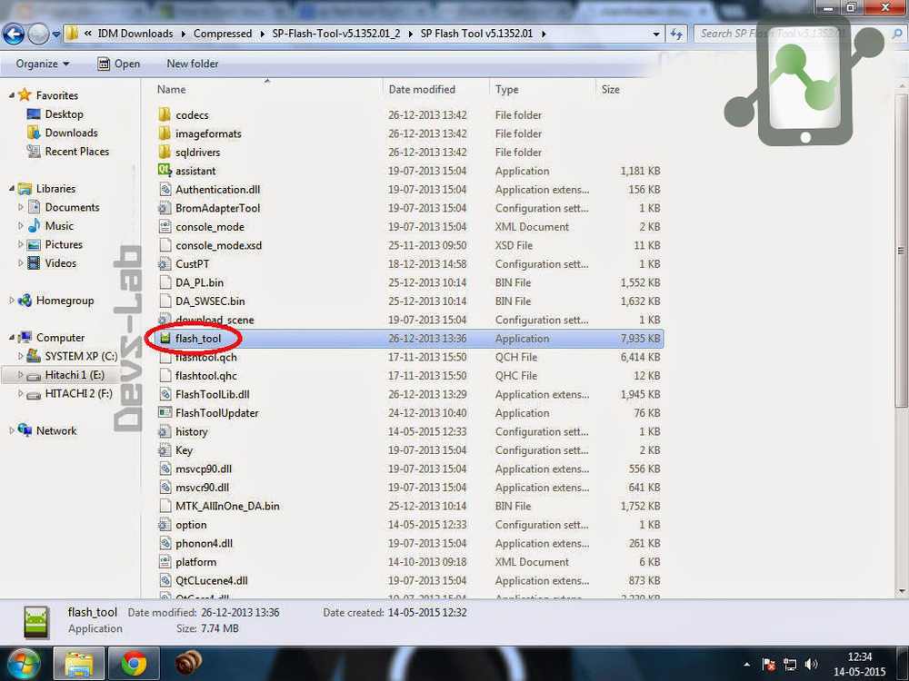The height and width of the screenshot is (681, 909).
Task: Select the flashtool.qhc file name
Action: coord(206,376)
